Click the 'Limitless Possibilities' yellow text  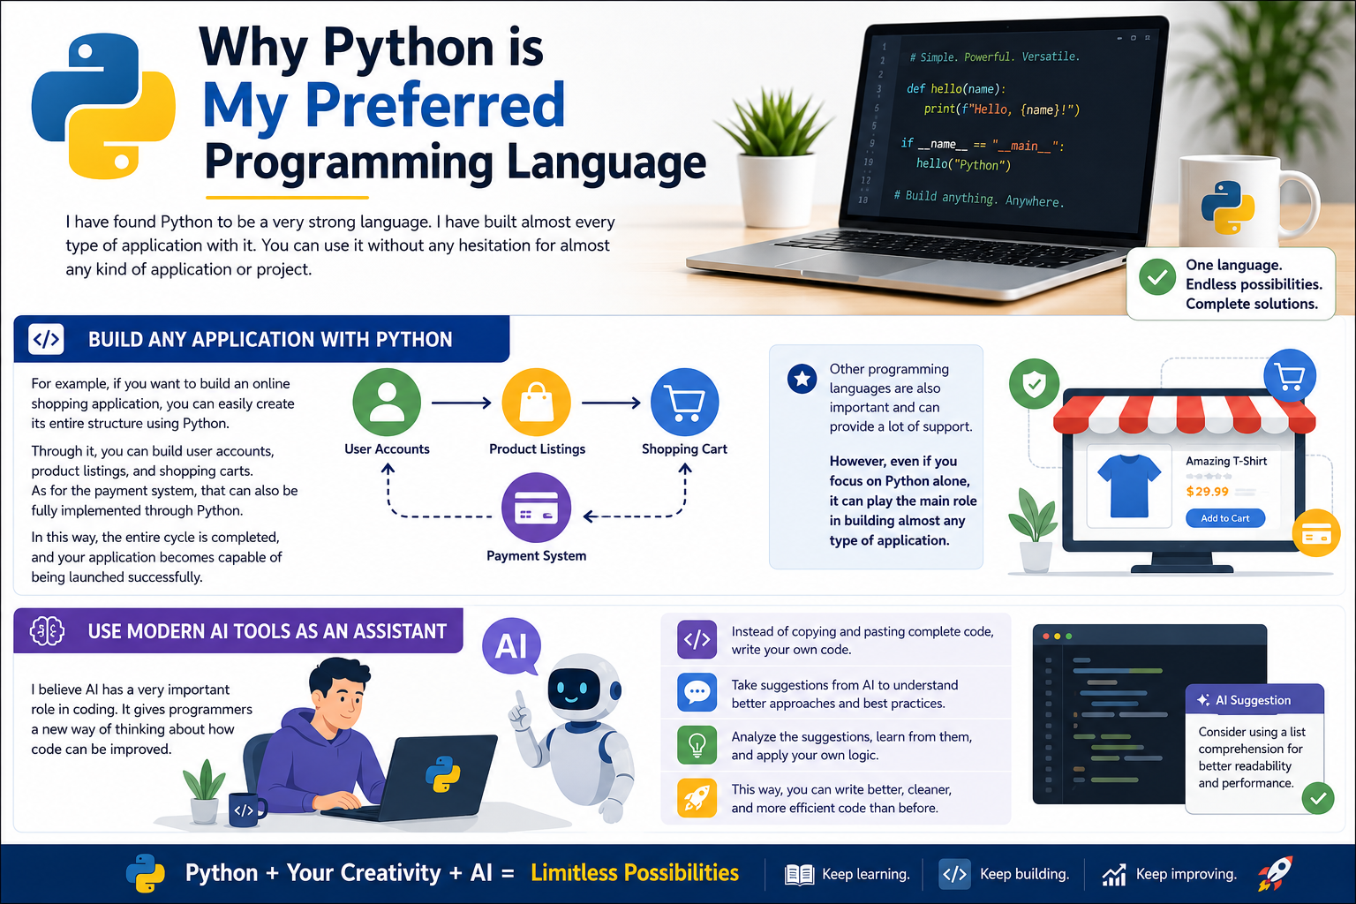click(635, 873)
